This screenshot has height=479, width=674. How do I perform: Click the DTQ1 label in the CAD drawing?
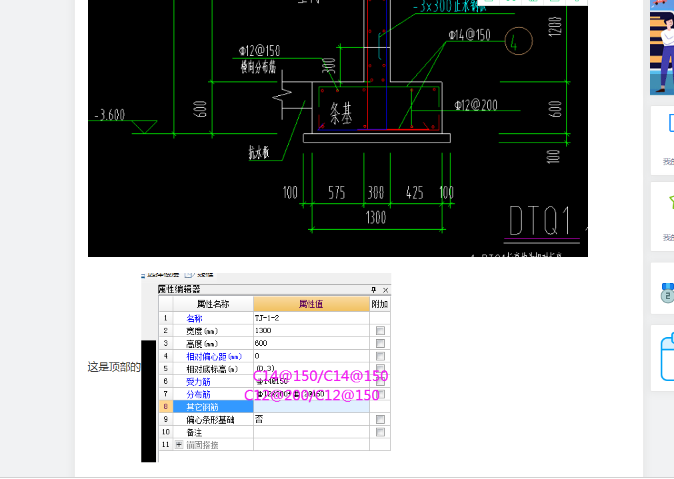click(x=540, y=221)
